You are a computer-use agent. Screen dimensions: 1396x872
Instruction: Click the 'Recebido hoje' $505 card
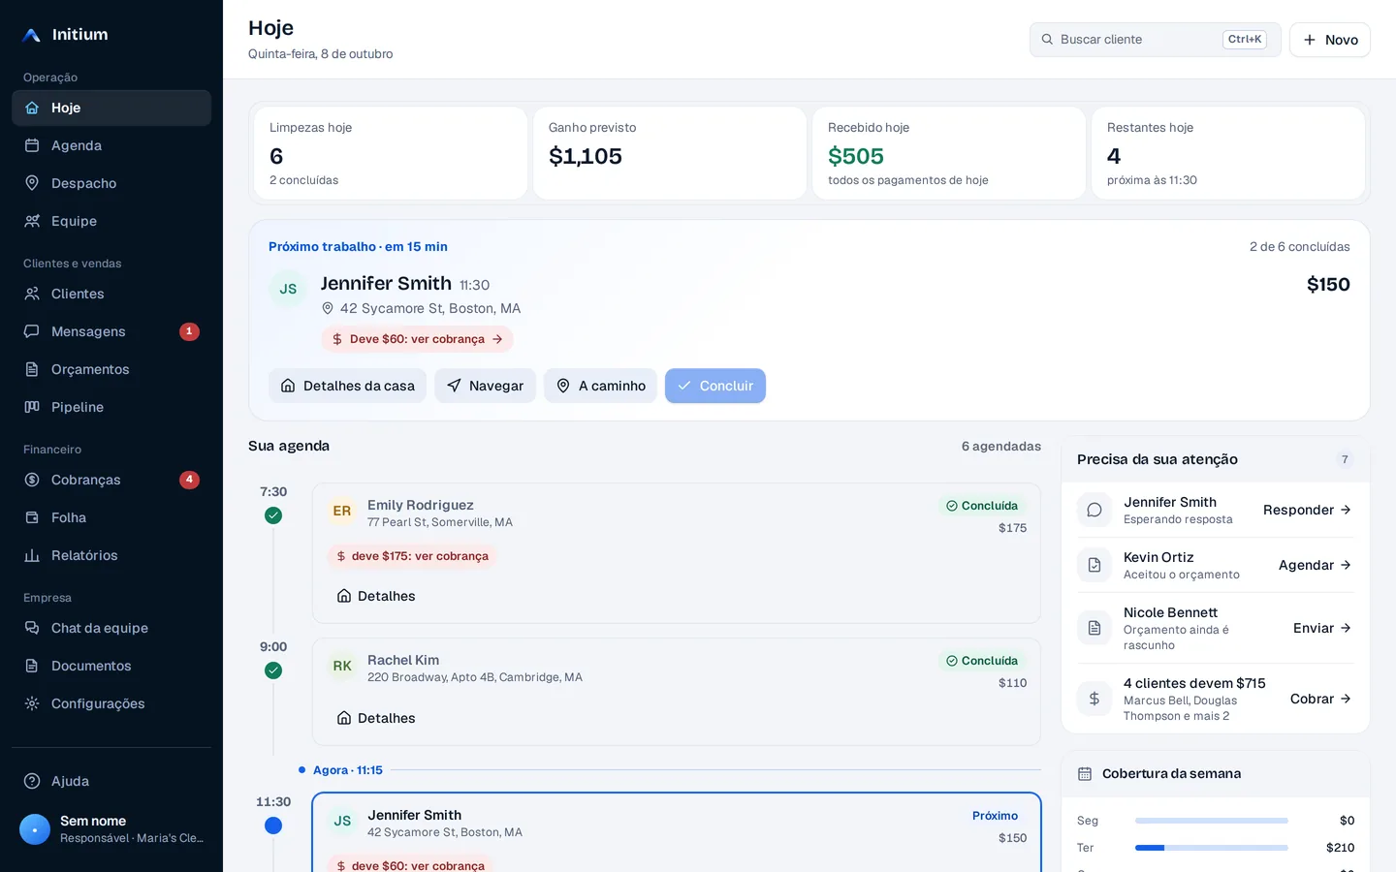pyautogui.click(x=949, y=153)
